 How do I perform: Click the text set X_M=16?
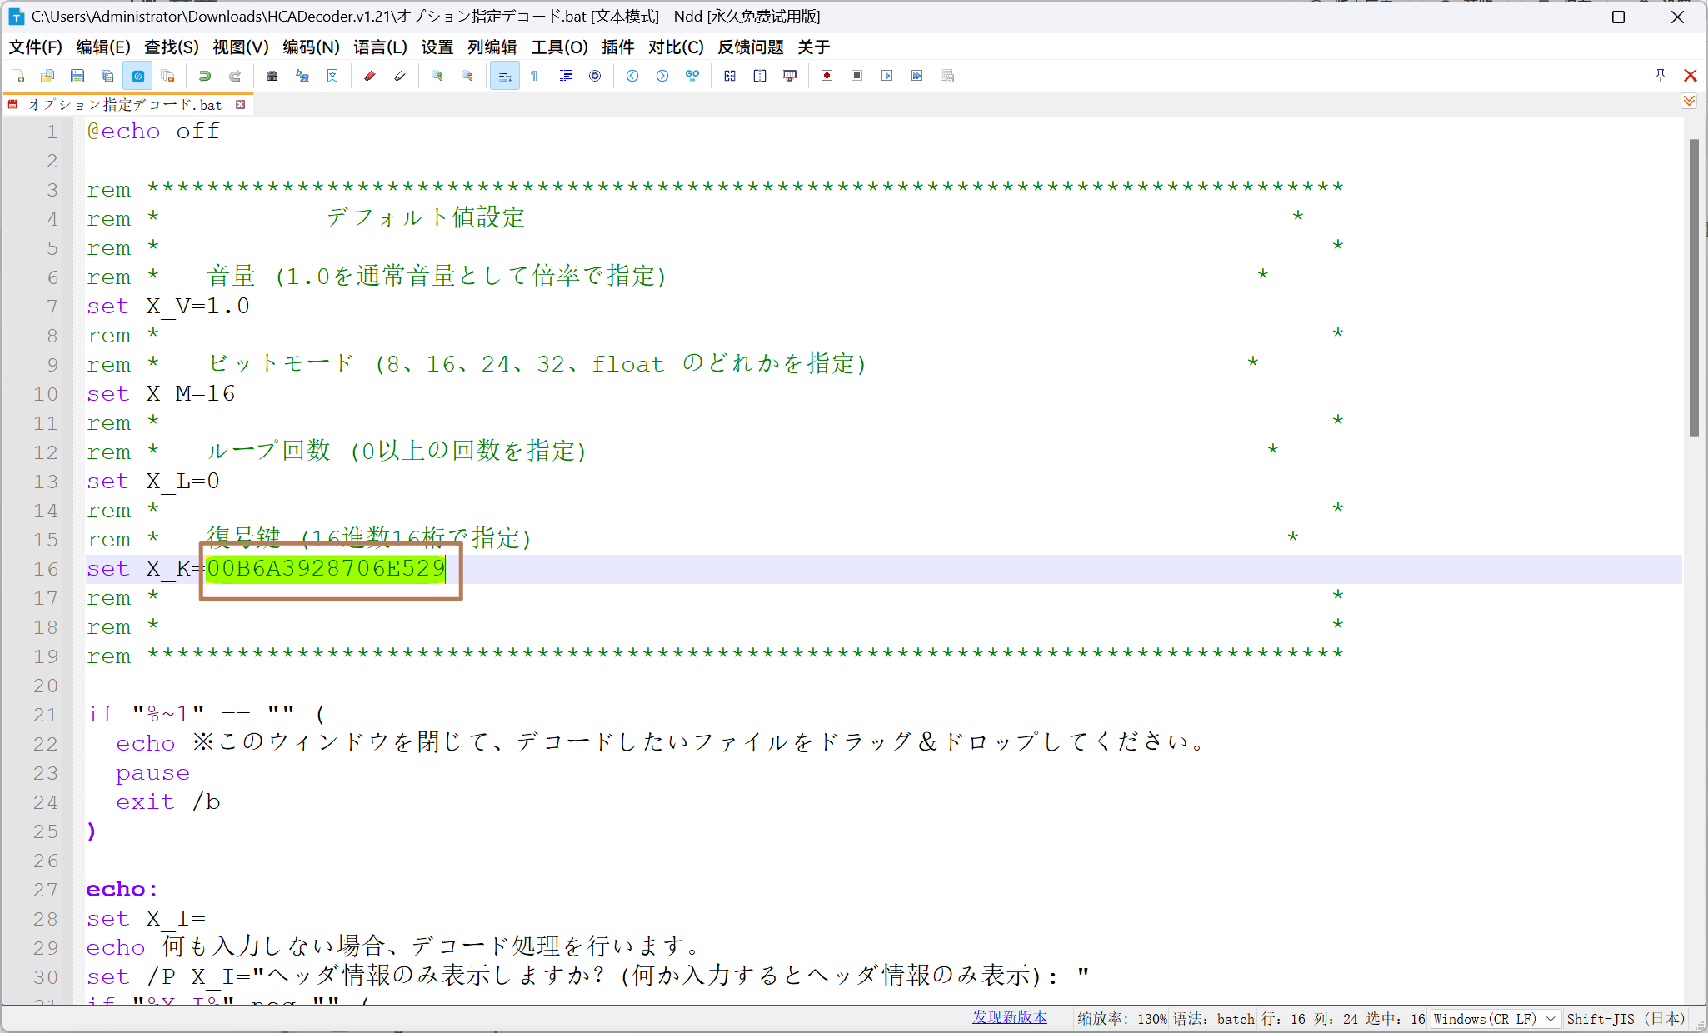click(161, 394)
